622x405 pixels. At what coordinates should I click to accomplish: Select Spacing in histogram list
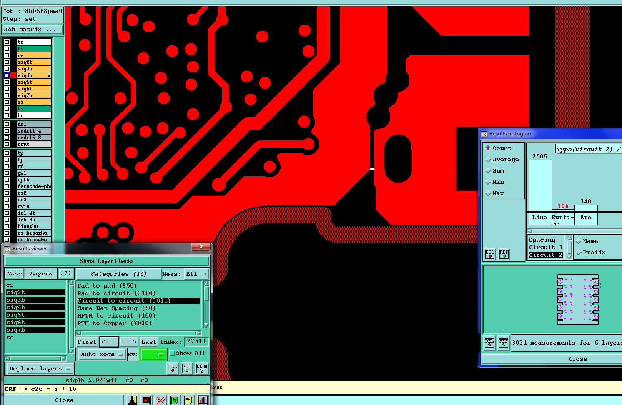pos(546,240)
